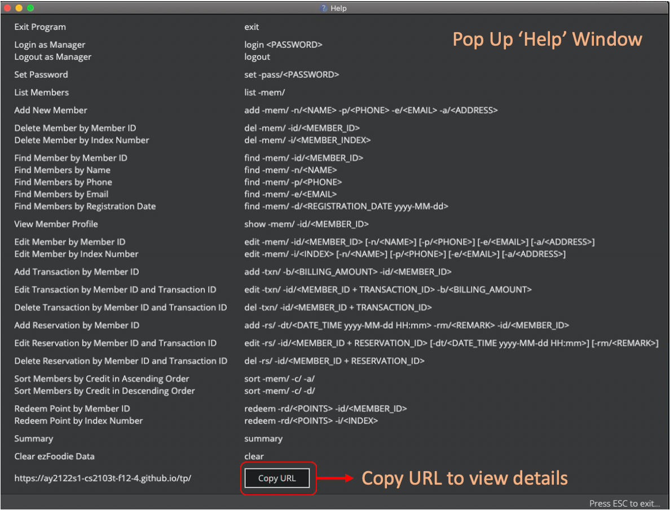Close the Help window with red button
Screen dimensions: 670x510
tap(8, 8)
